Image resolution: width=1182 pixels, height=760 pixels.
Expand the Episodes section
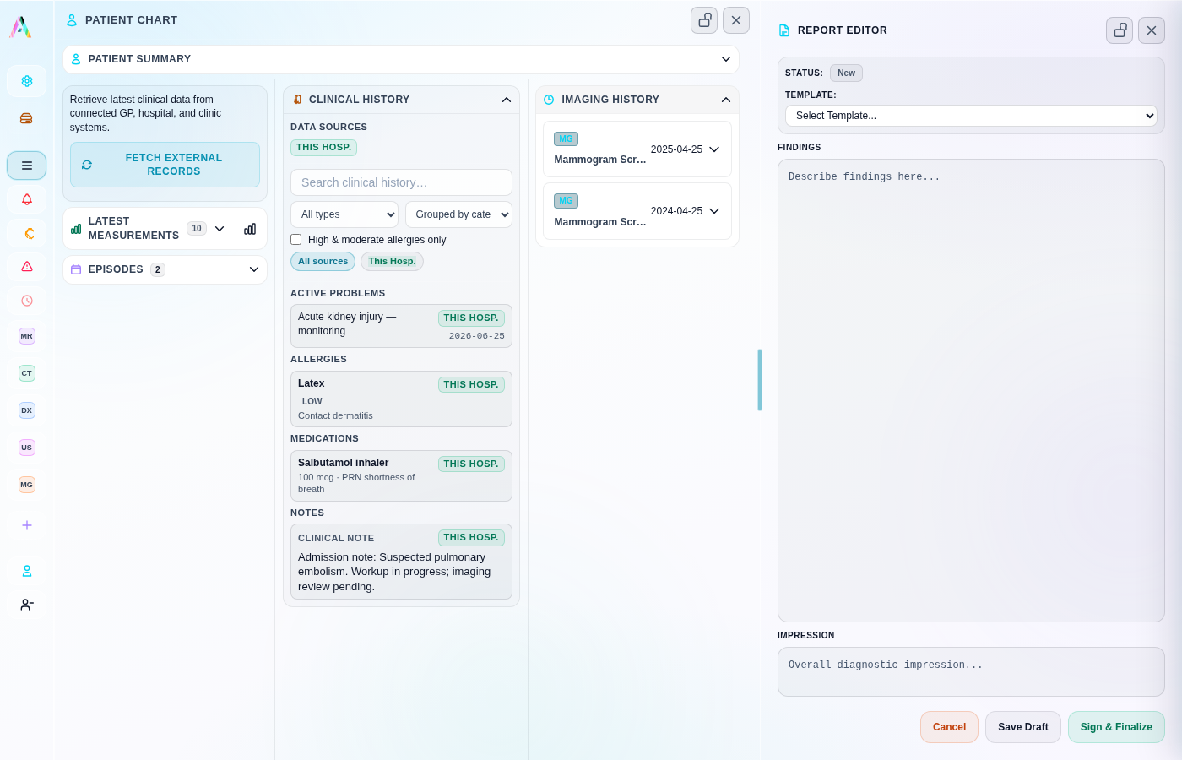[x=254, y=269]
